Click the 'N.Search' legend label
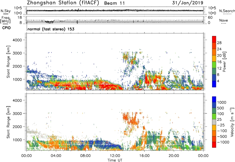Screen dimensions: 235x162 [x=227, y=11]
